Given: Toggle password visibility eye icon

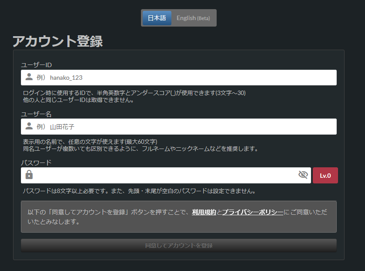Looking at the screenshot, I should point(303,175).
